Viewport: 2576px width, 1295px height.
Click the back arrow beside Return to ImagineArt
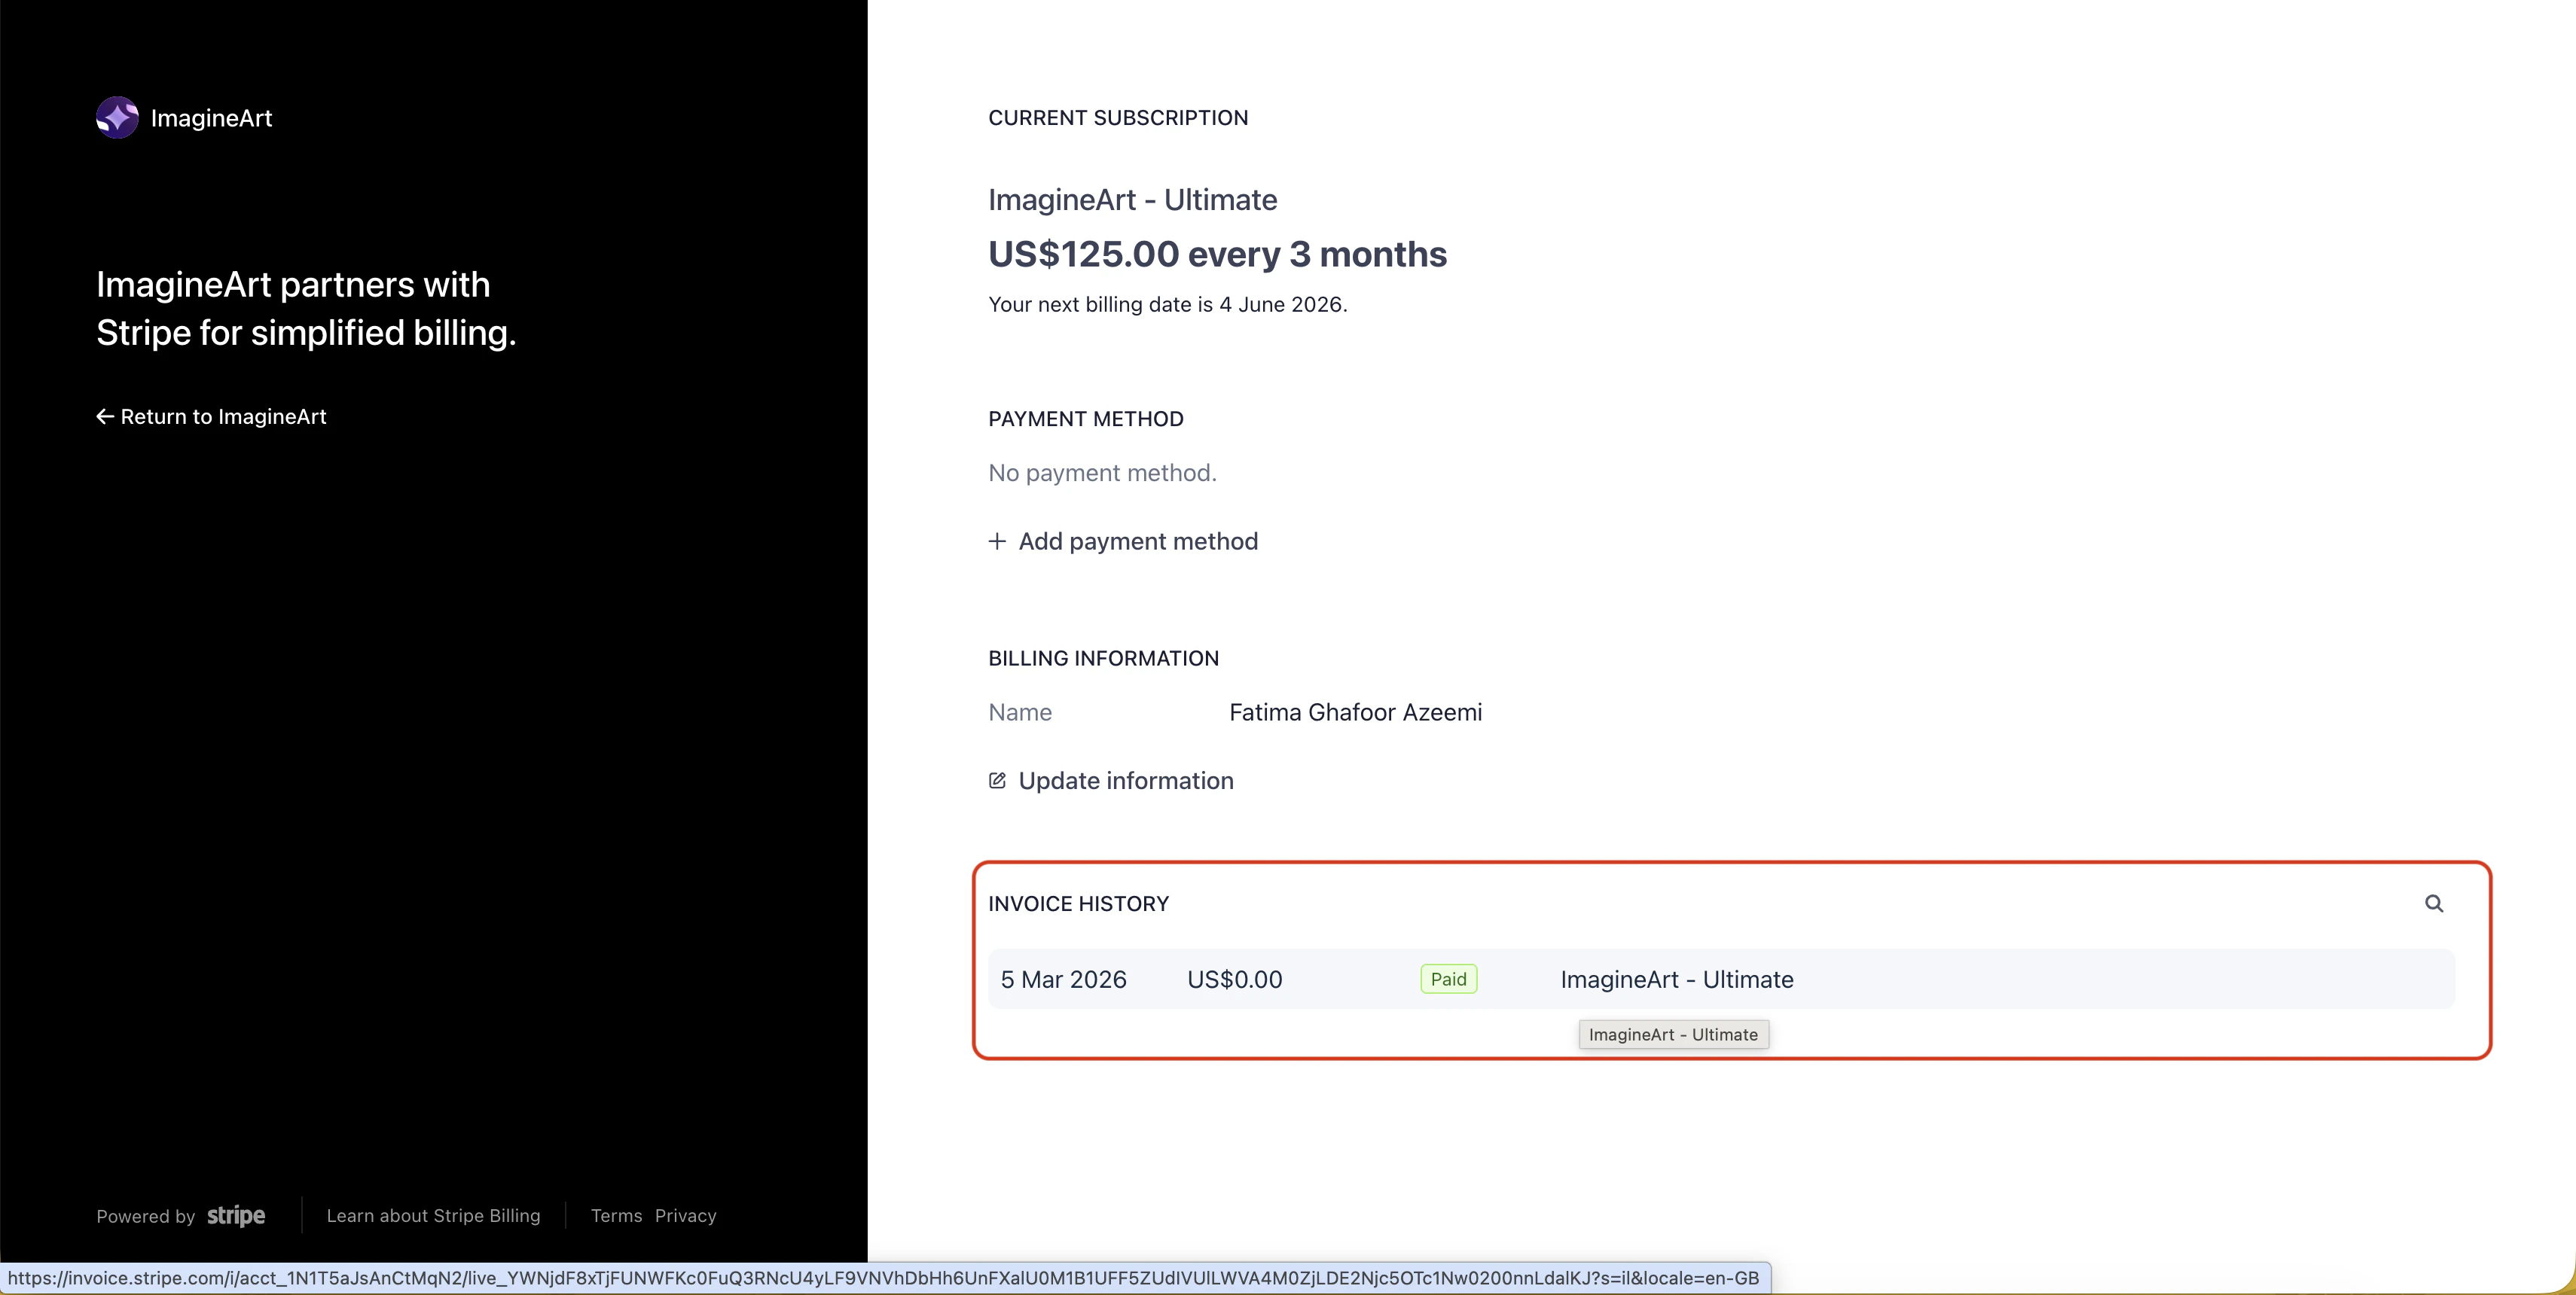(x=104, y=416)
